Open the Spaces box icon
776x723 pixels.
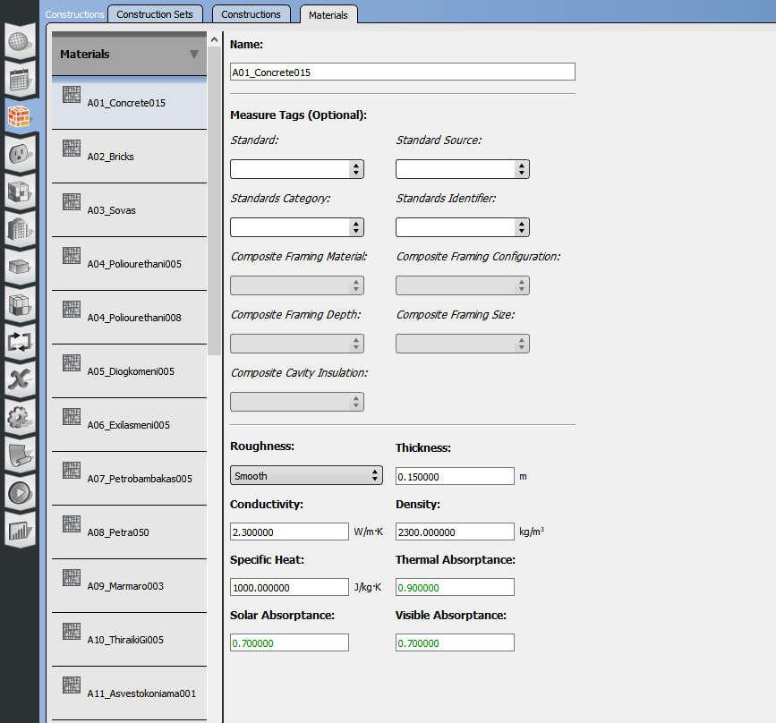click(x=20, y=267)
